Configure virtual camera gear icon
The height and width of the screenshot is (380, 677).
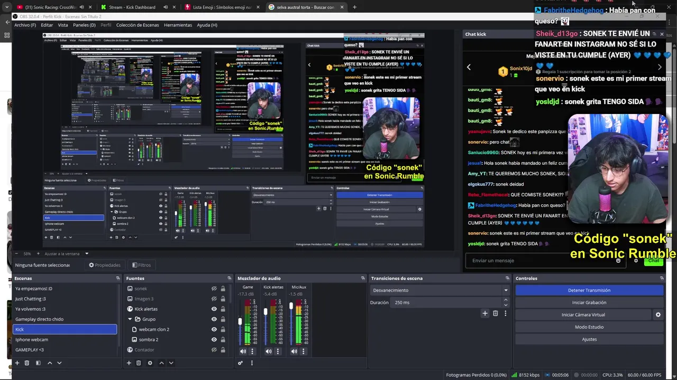[x=658, y=315]
